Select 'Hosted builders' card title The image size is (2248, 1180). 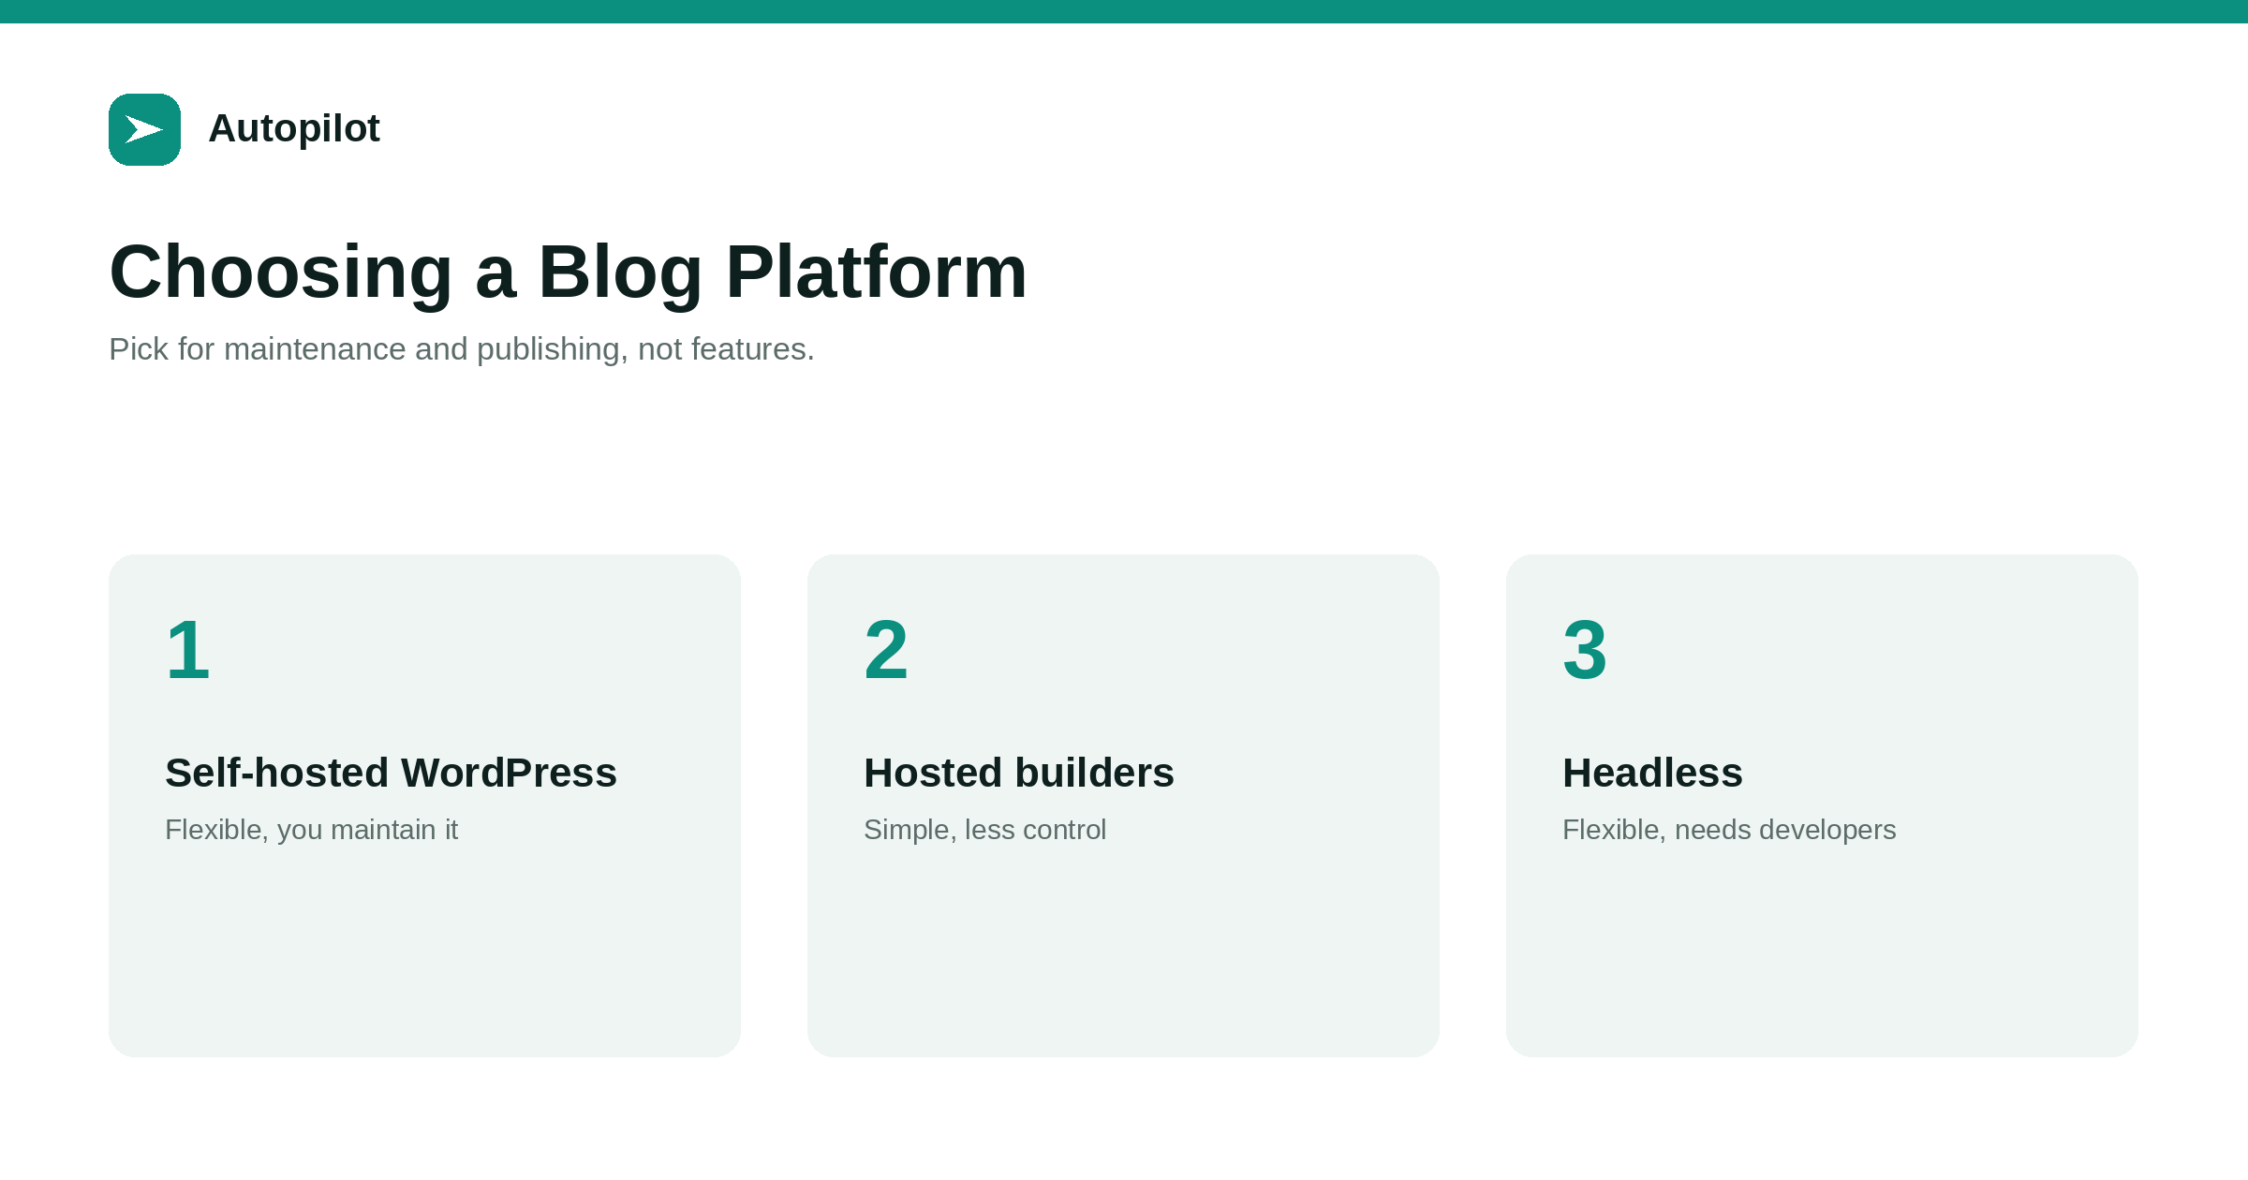point(1019,773)
